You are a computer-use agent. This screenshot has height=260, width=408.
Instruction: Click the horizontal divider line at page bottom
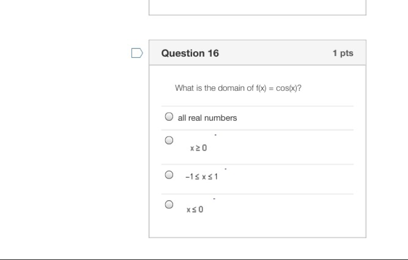click(204, 259)
